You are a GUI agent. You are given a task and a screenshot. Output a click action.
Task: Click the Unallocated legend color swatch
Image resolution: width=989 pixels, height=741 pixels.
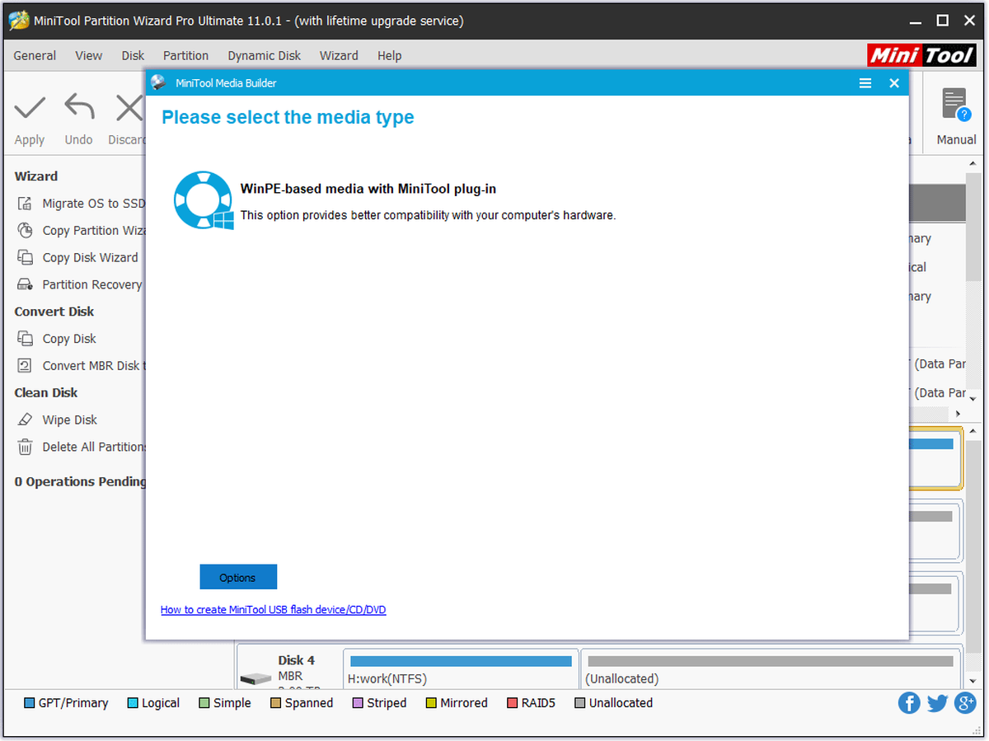(580, 703)
